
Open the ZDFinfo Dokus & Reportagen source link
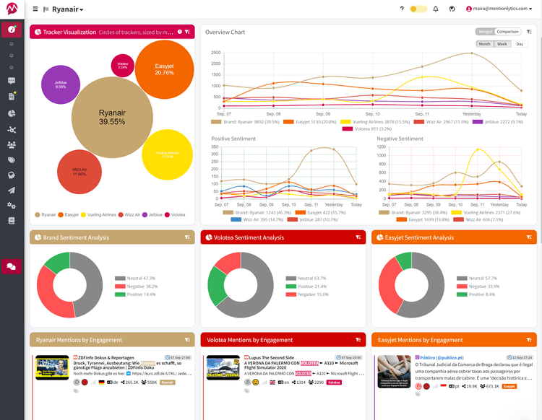(x=106, y=357)
